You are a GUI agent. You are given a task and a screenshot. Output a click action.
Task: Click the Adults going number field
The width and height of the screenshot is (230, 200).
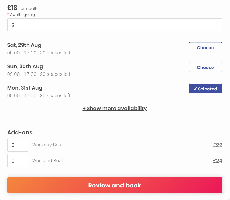[x=115, y=25]
